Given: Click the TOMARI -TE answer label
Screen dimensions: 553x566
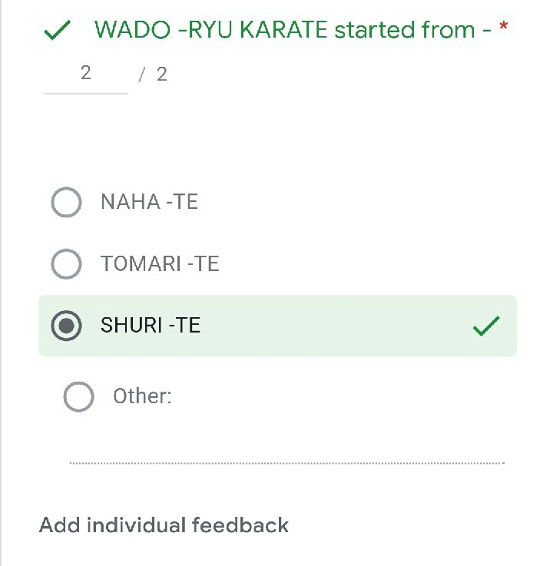Looking at the screenshot, I should (160, 264).
